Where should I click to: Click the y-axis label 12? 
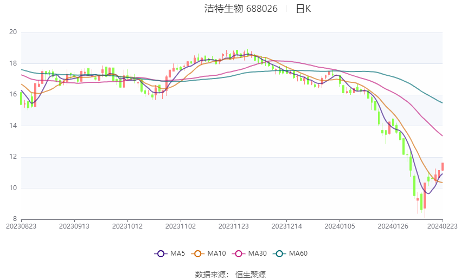[13, 157]
